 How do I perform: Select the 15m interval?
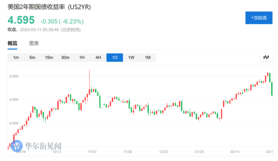coord(49,58)
